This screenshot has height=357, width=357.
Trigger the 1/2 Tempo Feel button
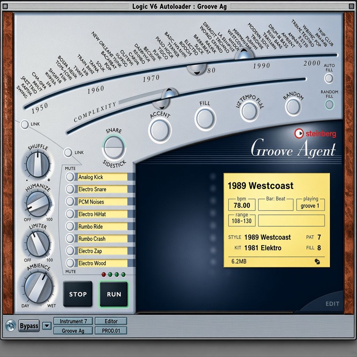pos(249,111)
